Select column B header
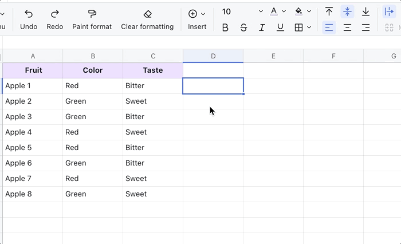The width and height of the screenshot is (401, 244). tap(93, 56)
